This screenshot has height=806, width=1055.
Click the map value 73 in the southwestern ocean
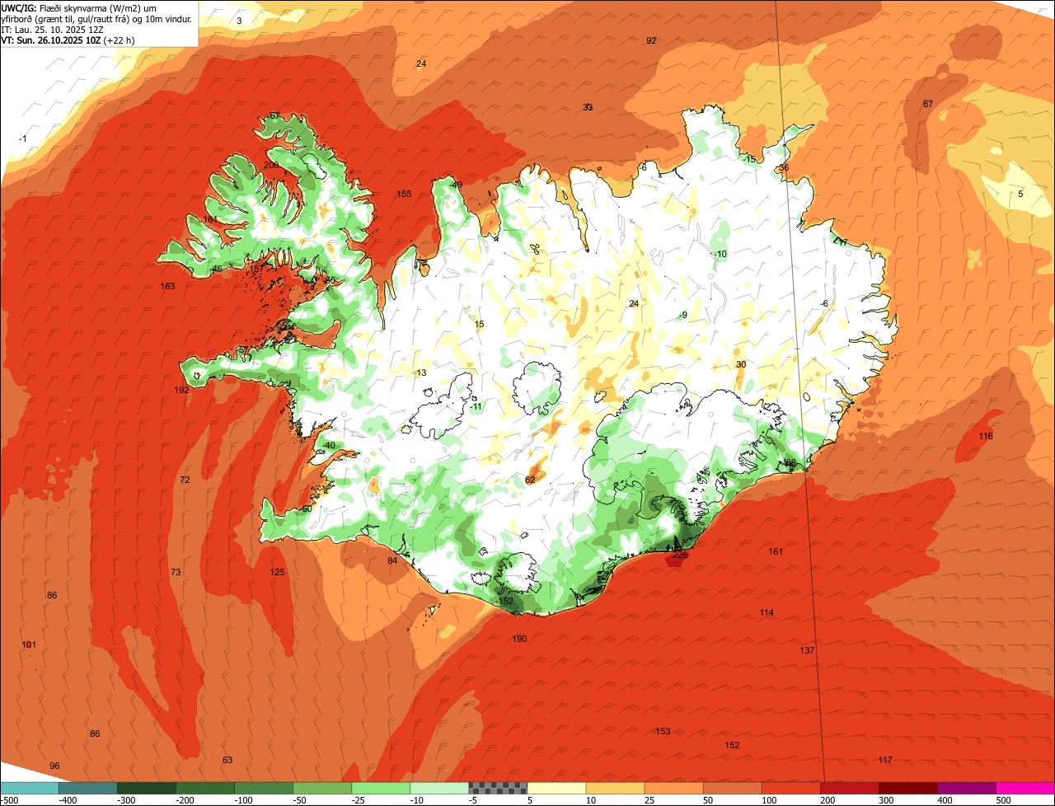[x=176, y=572]
